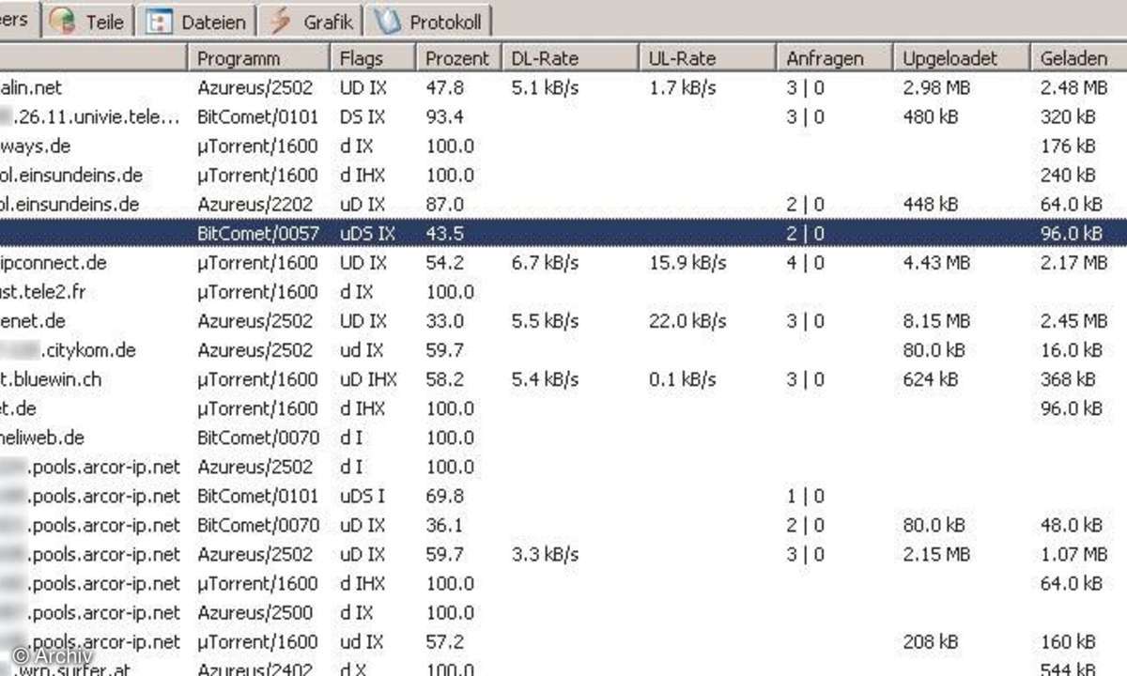The width and height of the screenshot is (1127, 676).
Task: Click the Teile tab pie icon
Action: point(63,21)
